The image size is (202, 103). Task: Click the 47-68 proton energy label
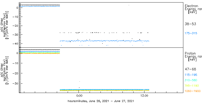tap(190, 69)
